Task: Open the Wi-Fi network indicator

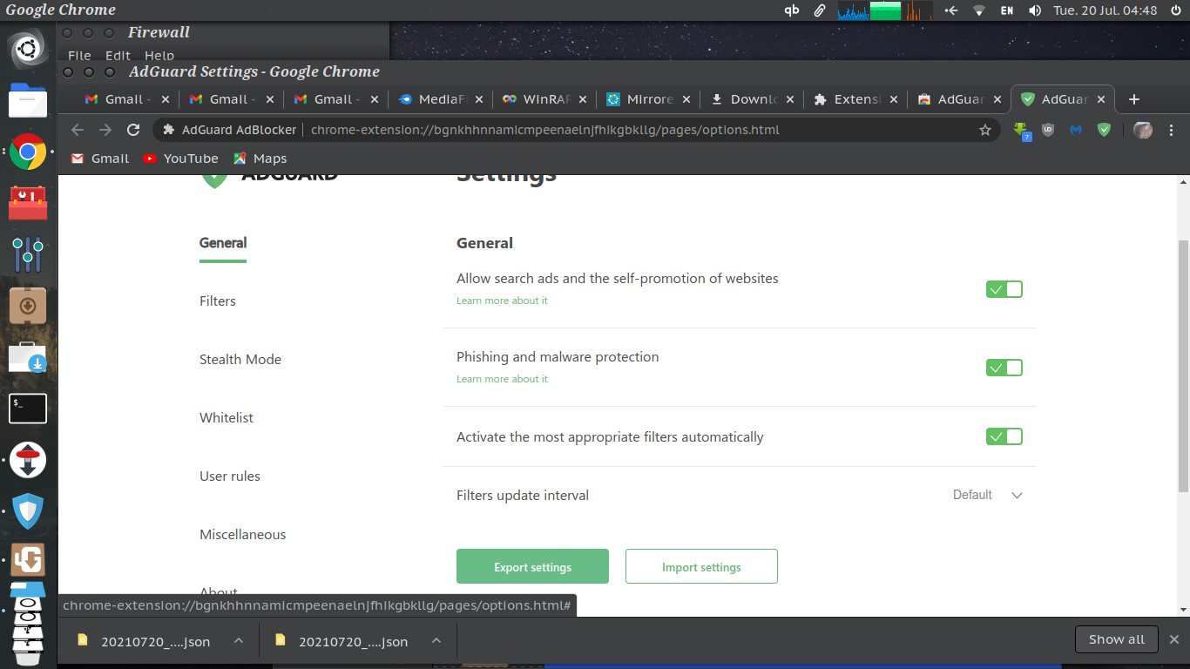Action: [979, 10]
